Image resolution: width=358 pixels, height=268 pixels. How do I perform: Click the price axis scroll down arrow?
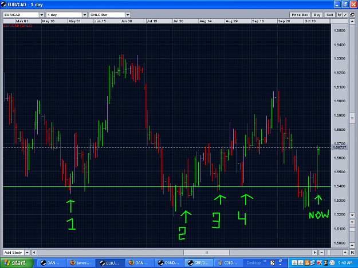point(352,215)
